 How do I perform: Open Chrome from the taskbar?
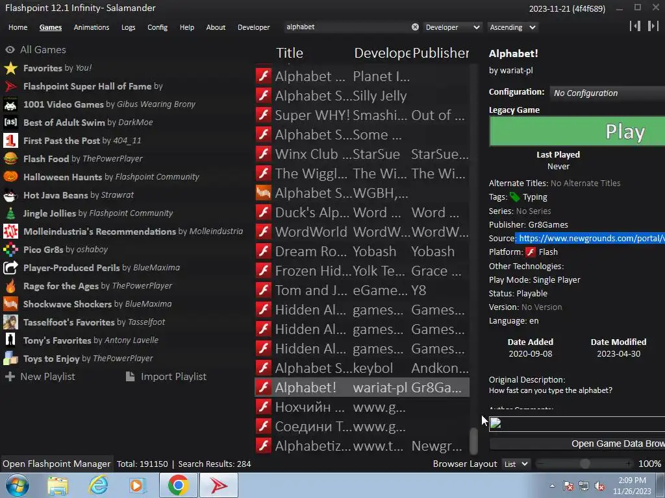[178, 485]
